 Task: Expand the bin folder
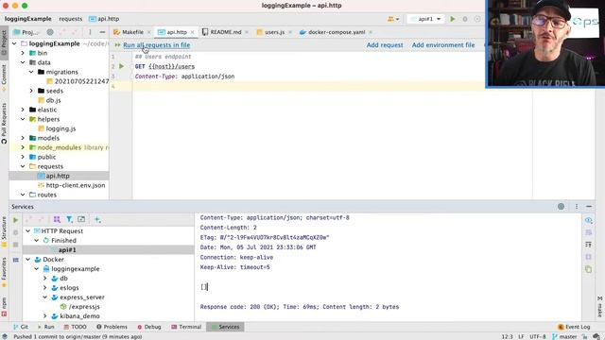[23, 53]
